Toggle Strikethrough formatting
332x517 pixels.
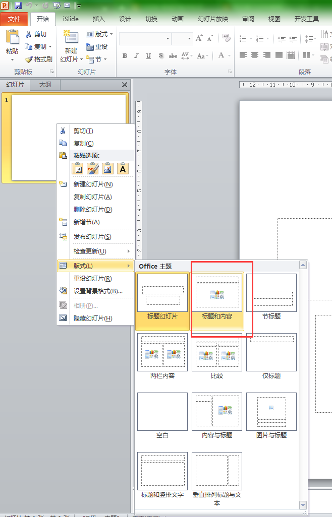[x=173, y=56]
